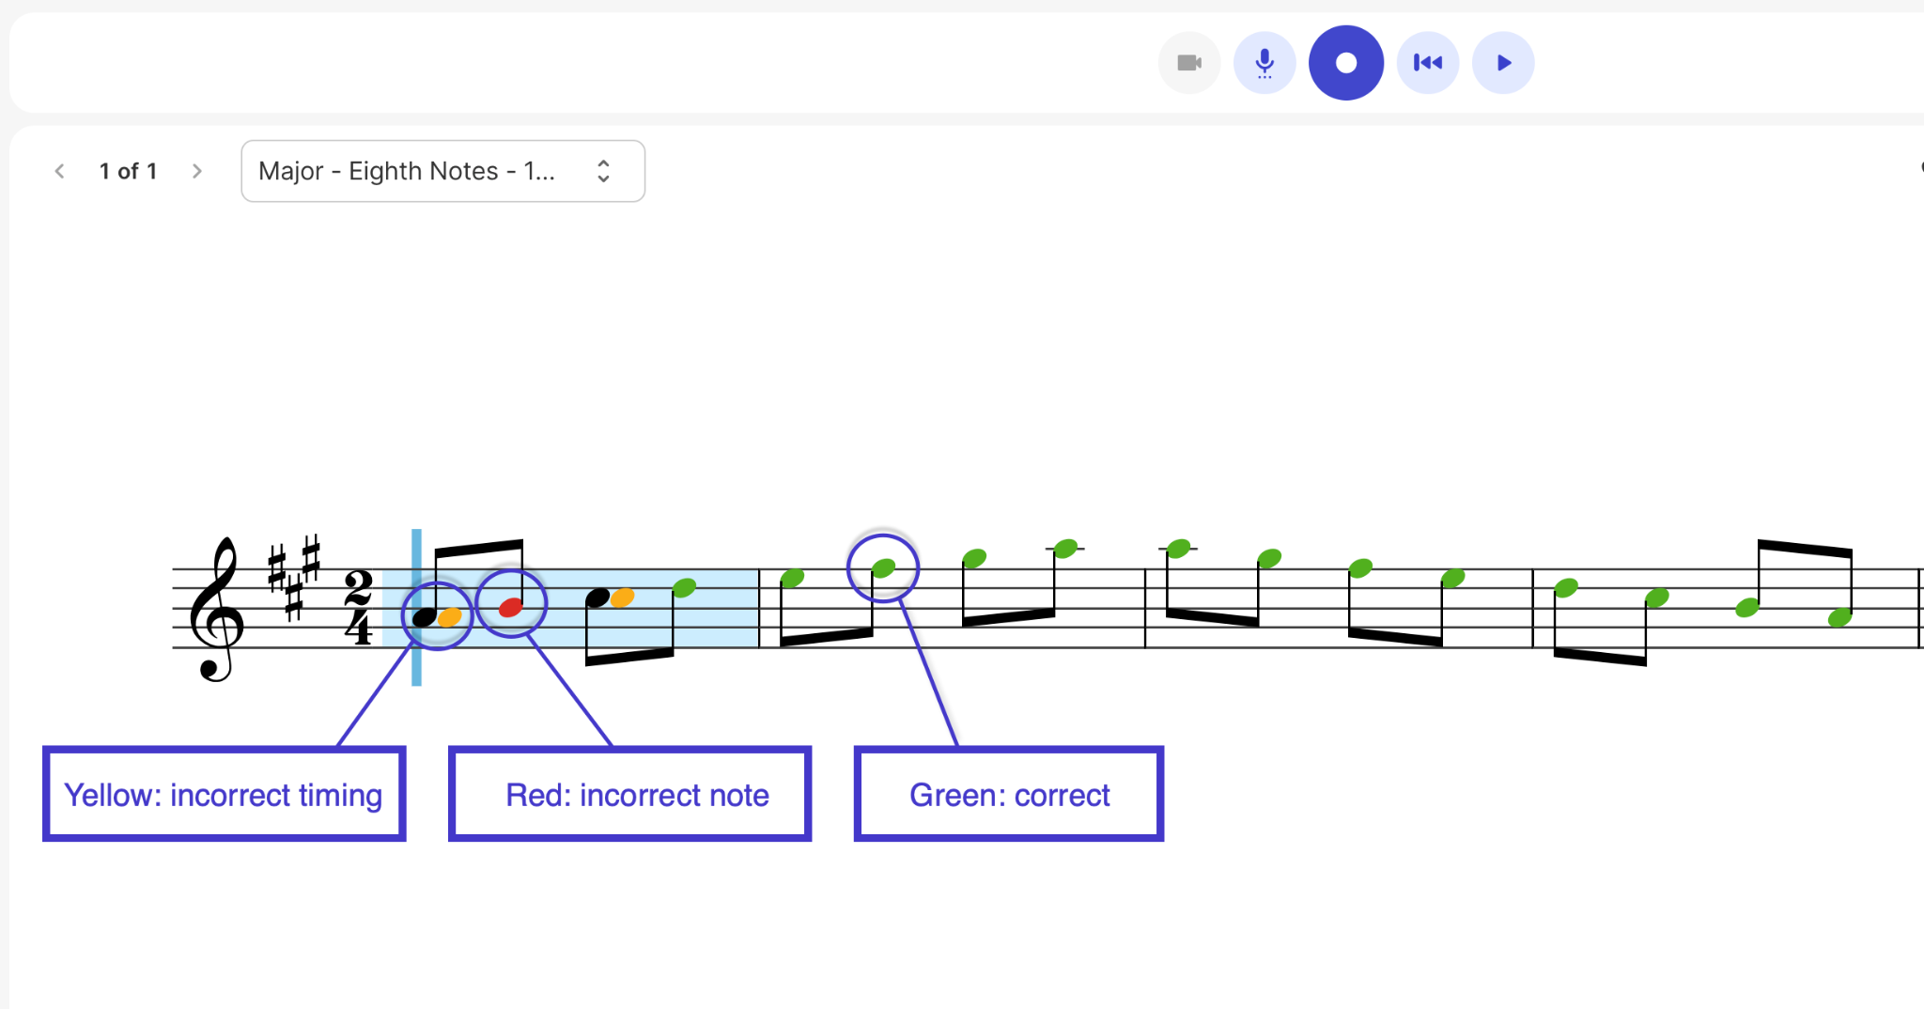The height and width of the screenshot is (1009, 1924).
Task: Open Major - Eighth Notes exercise dropdown
Action: click(x=442, y=171)
